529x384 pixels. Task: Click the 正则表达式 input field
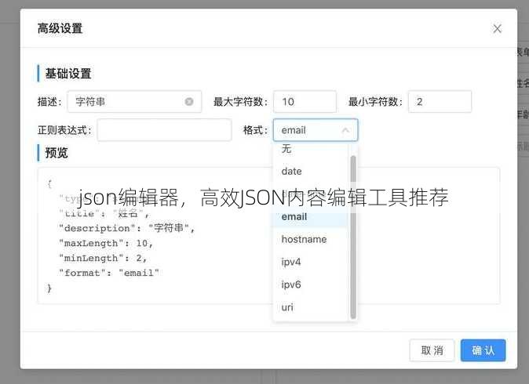click(164, 129)
